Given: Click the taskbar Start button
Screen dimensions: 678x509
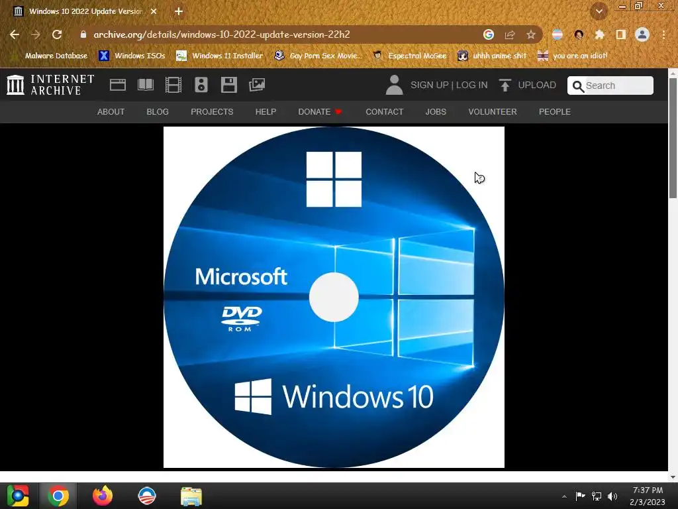Looking at the screenshot, I should [18, 496].
